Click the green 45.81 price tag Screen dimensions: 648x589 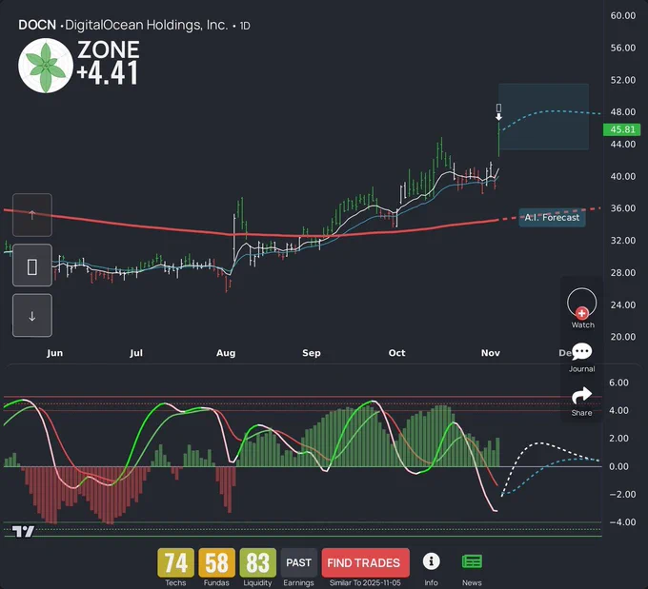(622, 129)
